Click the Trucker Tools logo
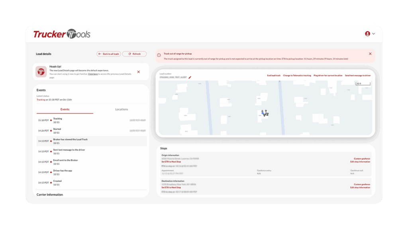 (62, 34)
